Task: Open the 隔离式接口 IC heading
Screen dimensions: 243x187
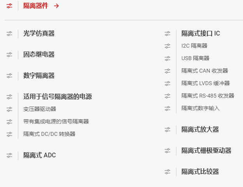Action: pyautogui.click(x=201, y=34)
